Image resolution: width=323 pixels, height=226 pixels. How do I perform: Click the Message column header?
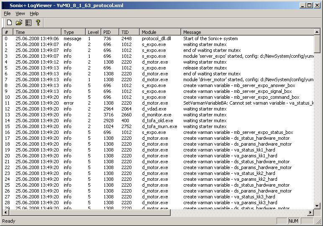(247, 32)
